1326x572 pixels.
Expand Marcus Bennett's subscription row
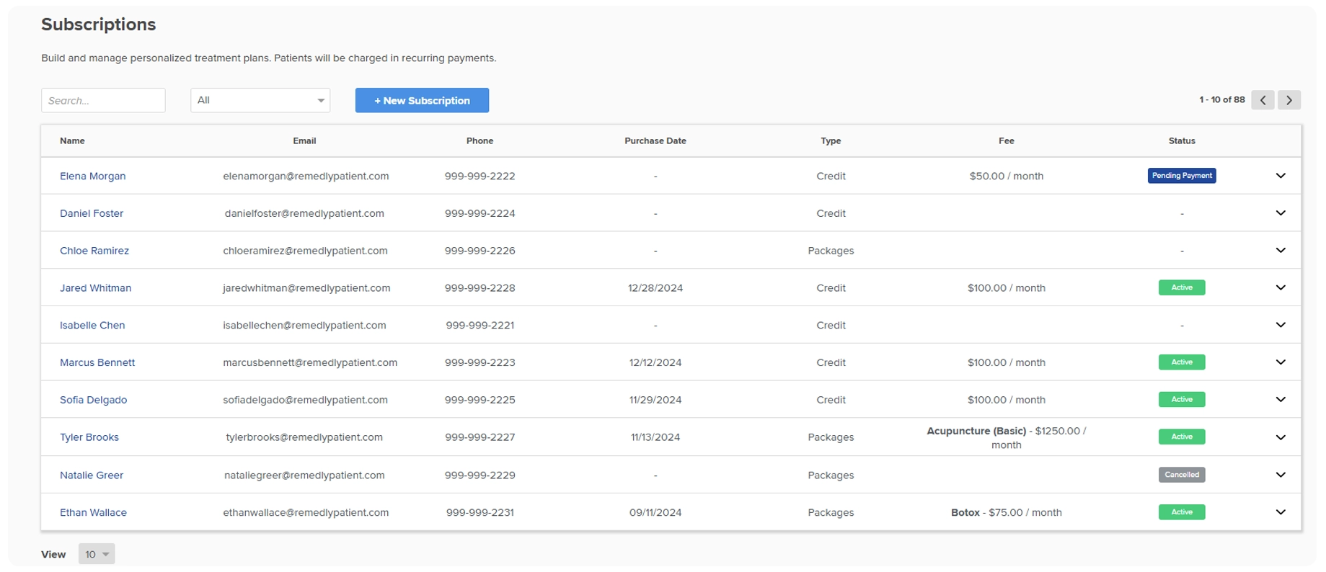click(1280, 362)
